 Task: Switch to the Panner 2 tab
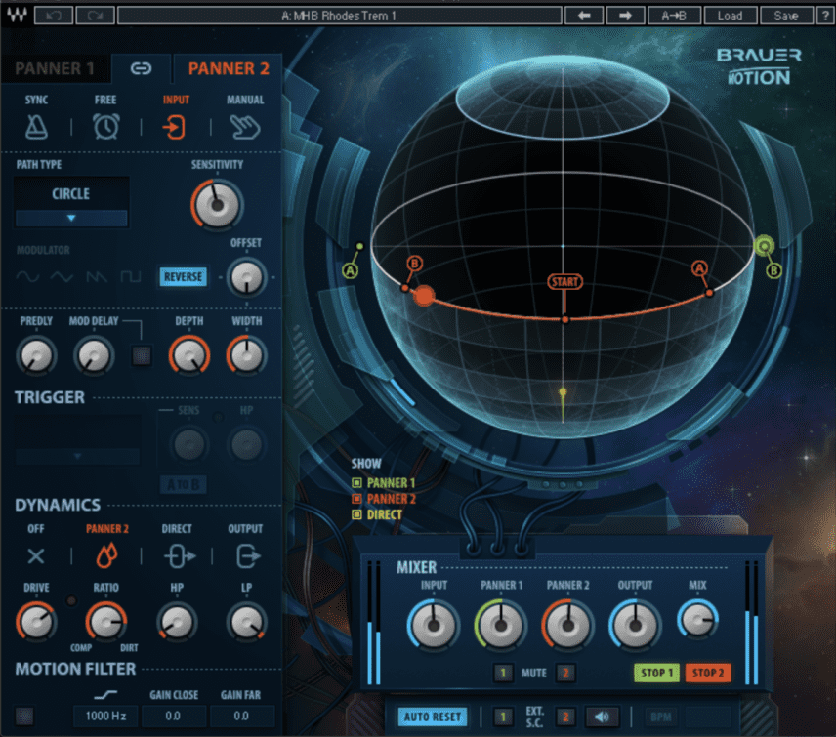click(x=229, y=68)
